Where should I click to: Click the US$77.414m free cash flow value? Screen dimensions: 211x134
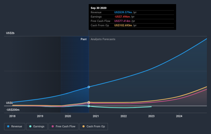coord(122,21)
